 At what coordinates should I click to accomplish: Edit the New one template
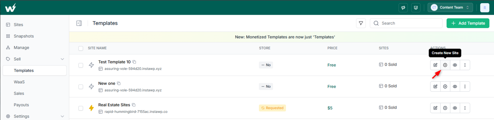tap(435, 86)
